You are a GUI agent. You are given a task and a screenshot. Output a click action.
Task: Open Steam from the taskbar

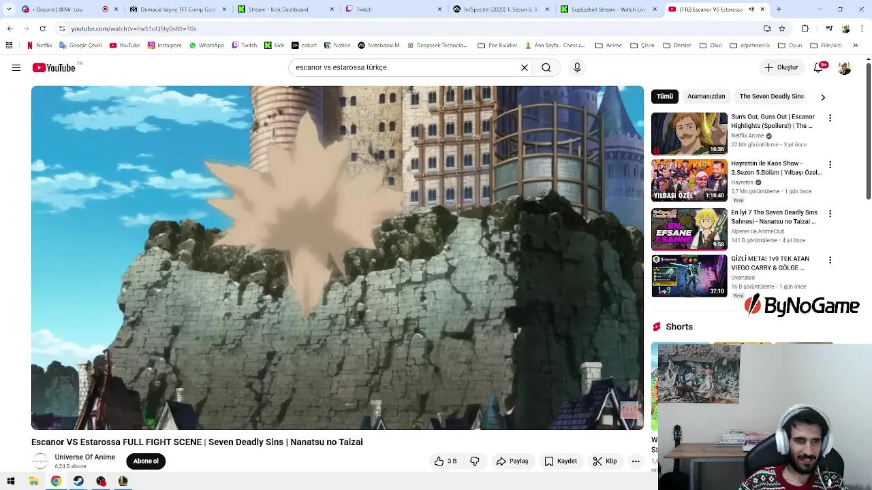pos(78,481)
